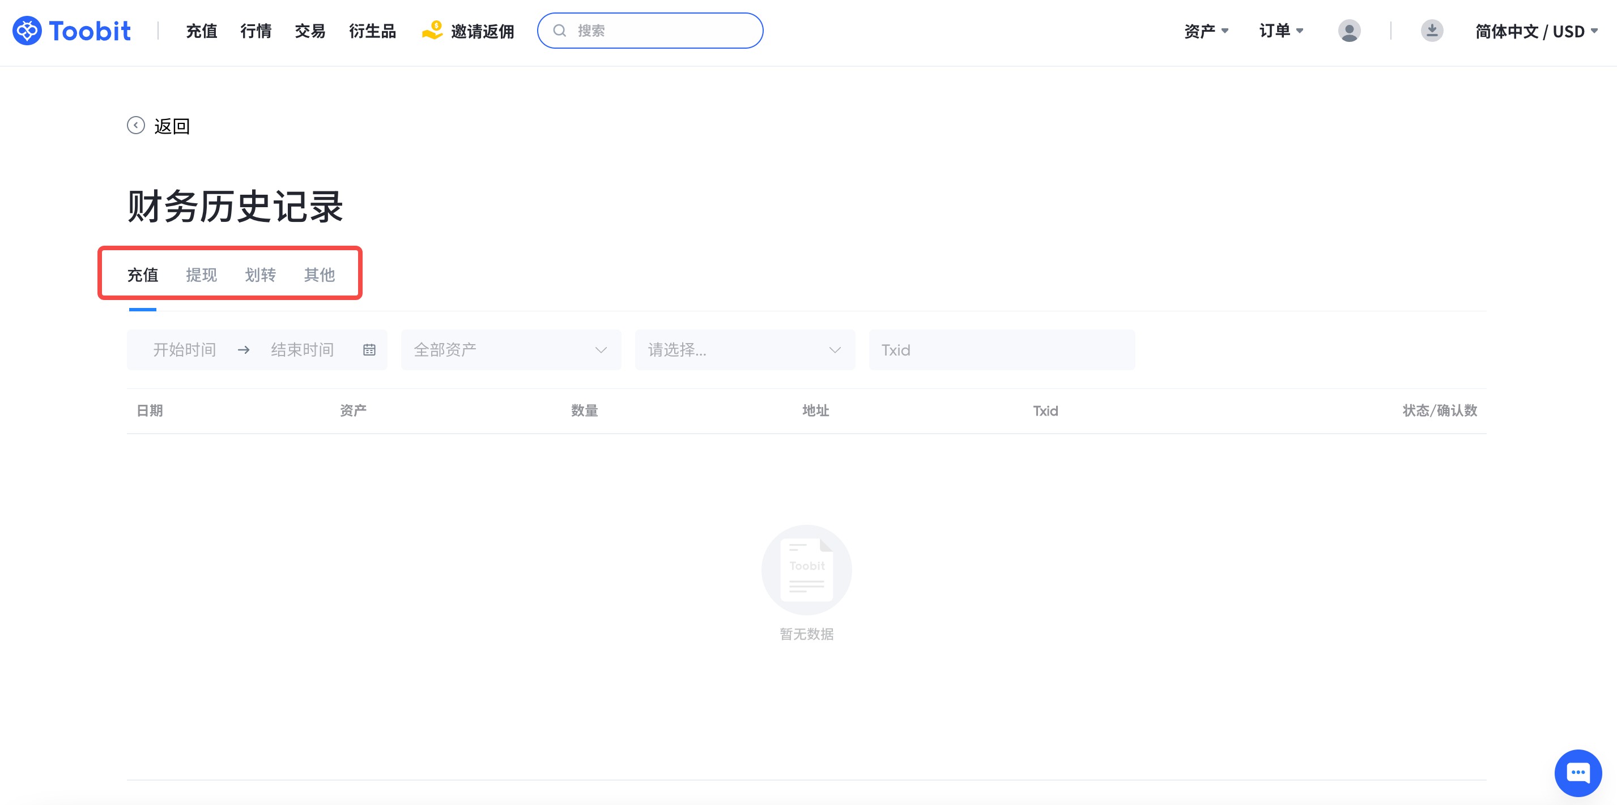Switch to the 提现 tab

click(202, 275)
